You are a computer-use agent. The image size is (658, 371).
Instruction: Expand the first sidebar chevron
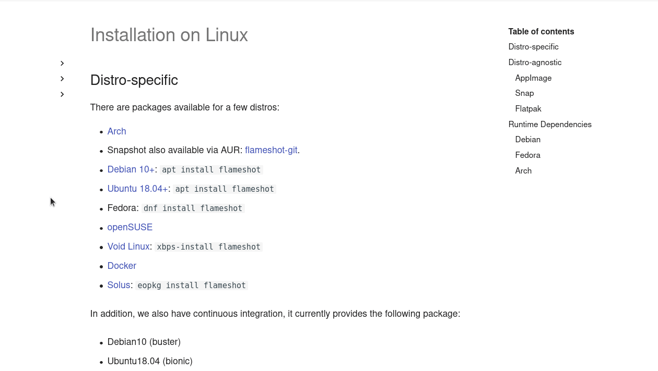[x=62, y=64]
